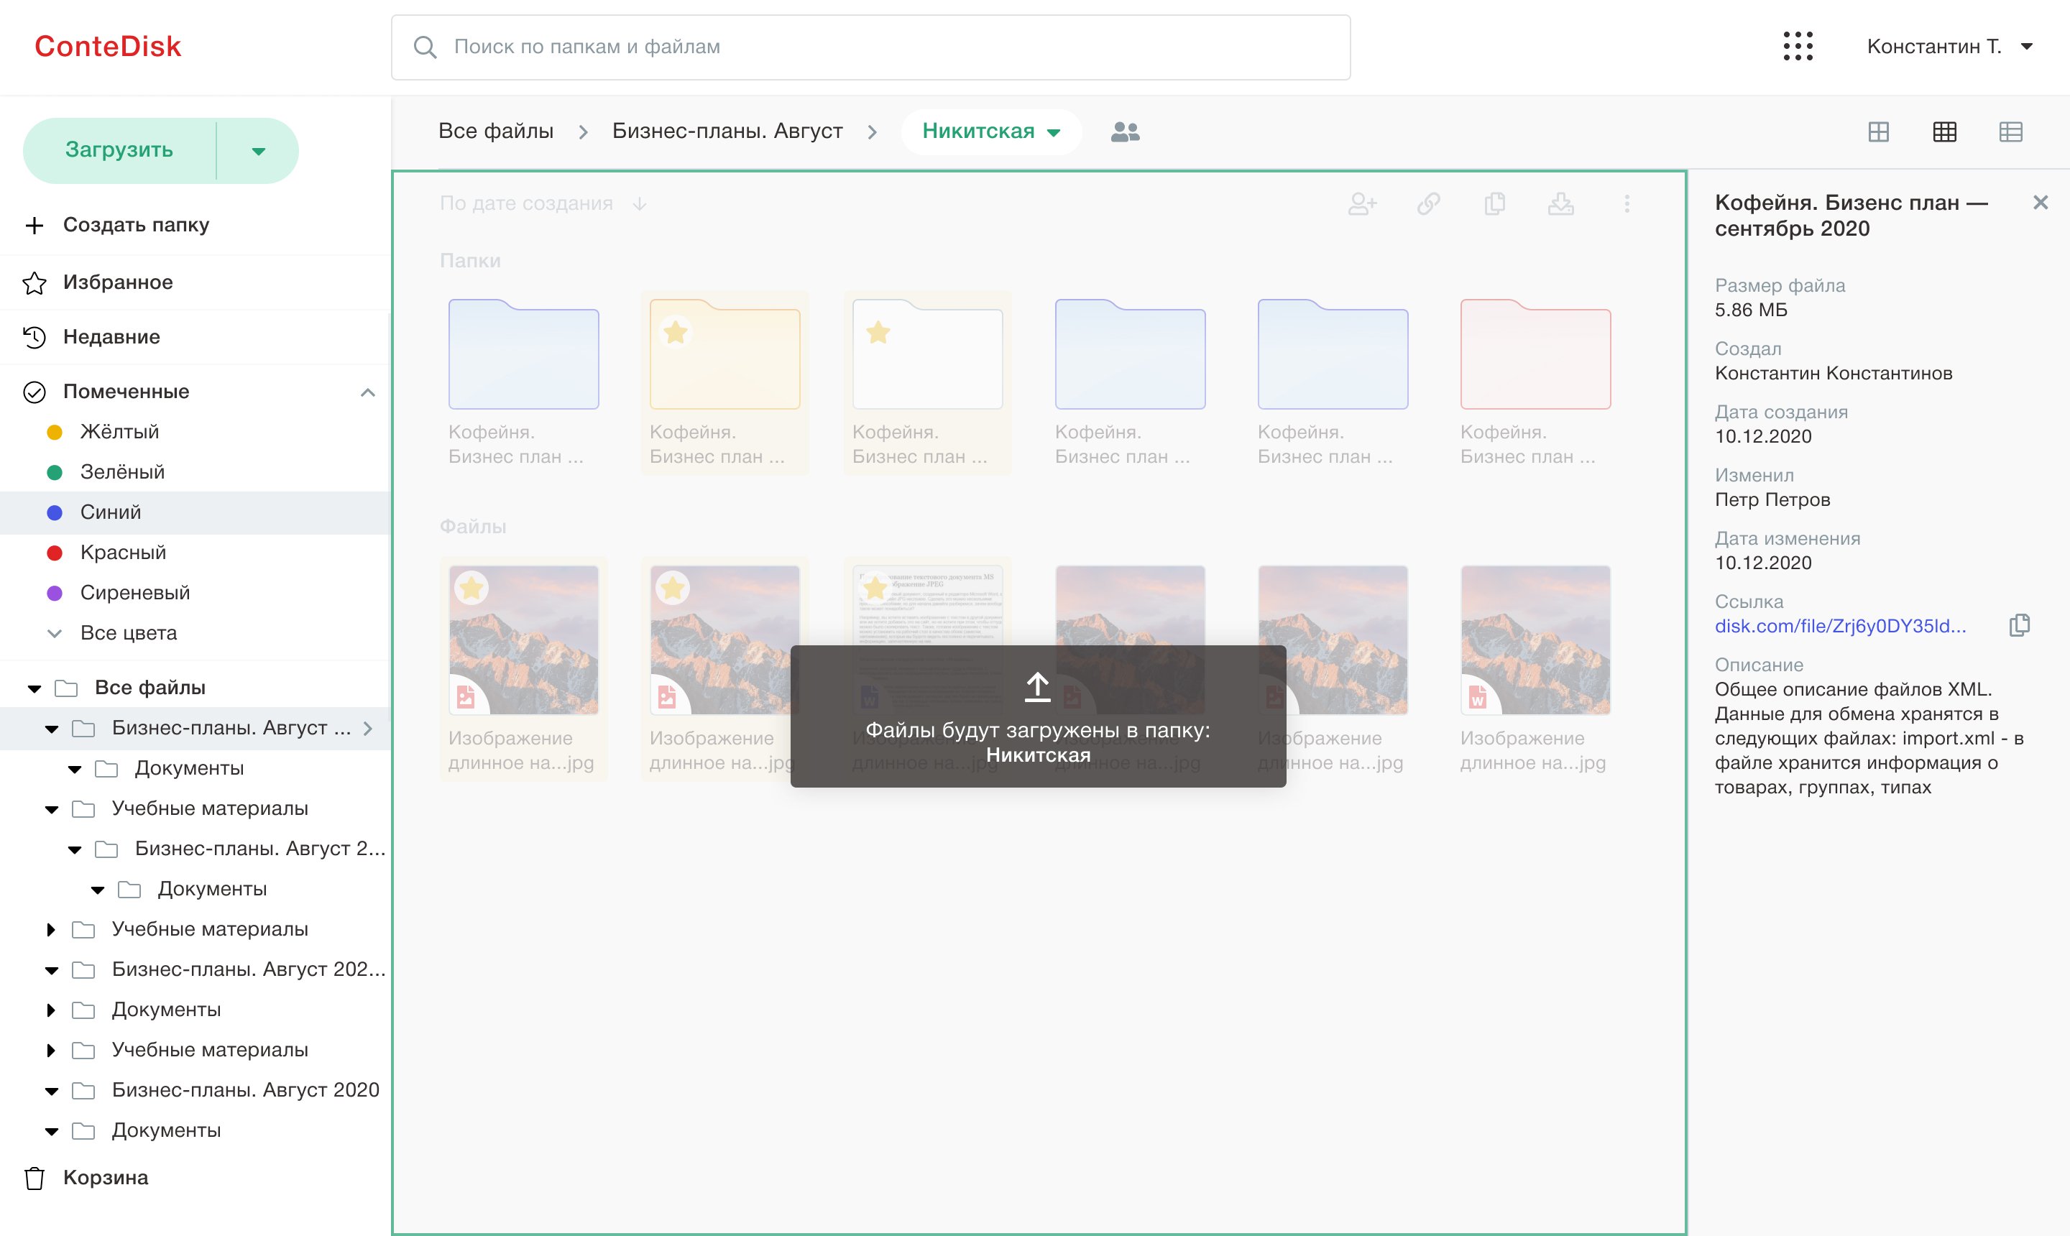Click the download icon in toolbar
This screenshot has width=2070, height=1236.
pyautogui.click(x=1560, y=204)
